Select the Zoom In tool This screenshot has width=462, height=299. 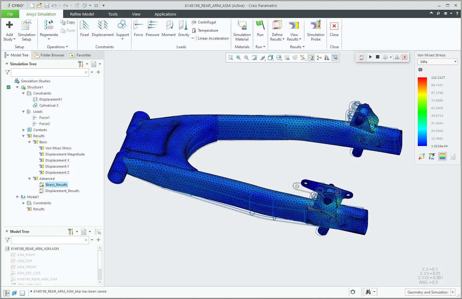point(238,58)
